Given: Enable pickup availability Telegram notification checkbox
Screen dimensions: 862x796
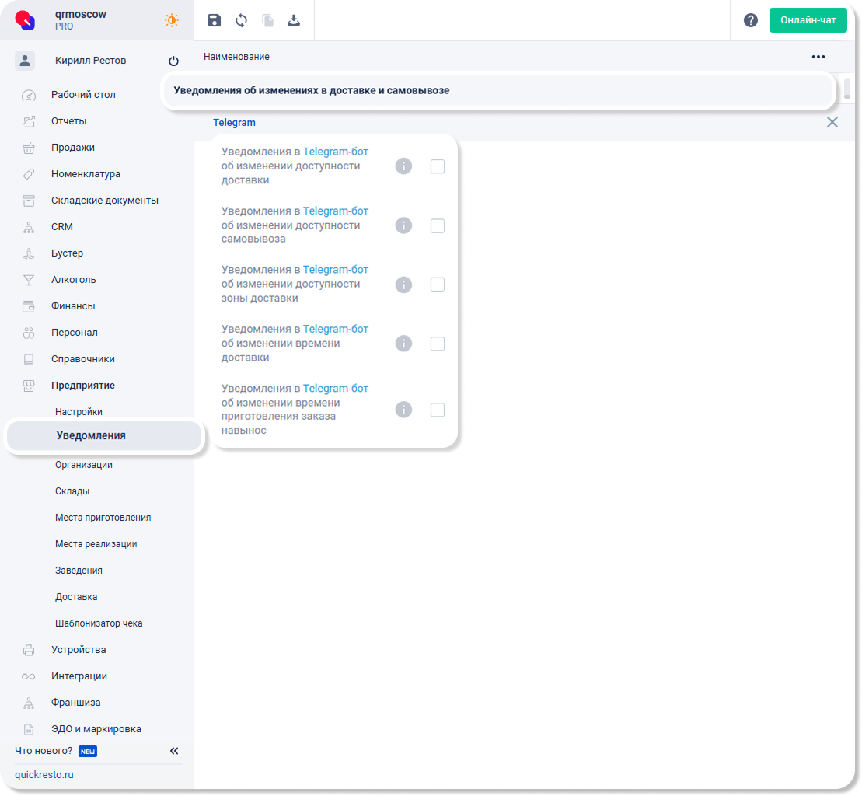Looking at the screenshot, I should [438, 225].
